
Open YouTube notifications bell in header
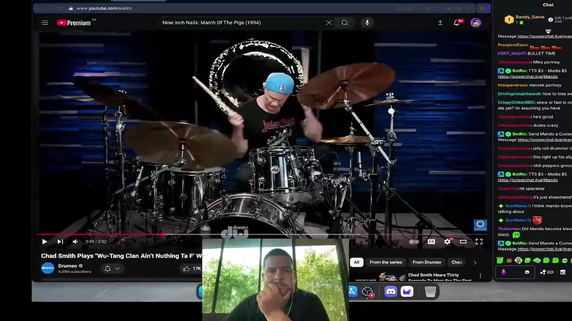457,22
